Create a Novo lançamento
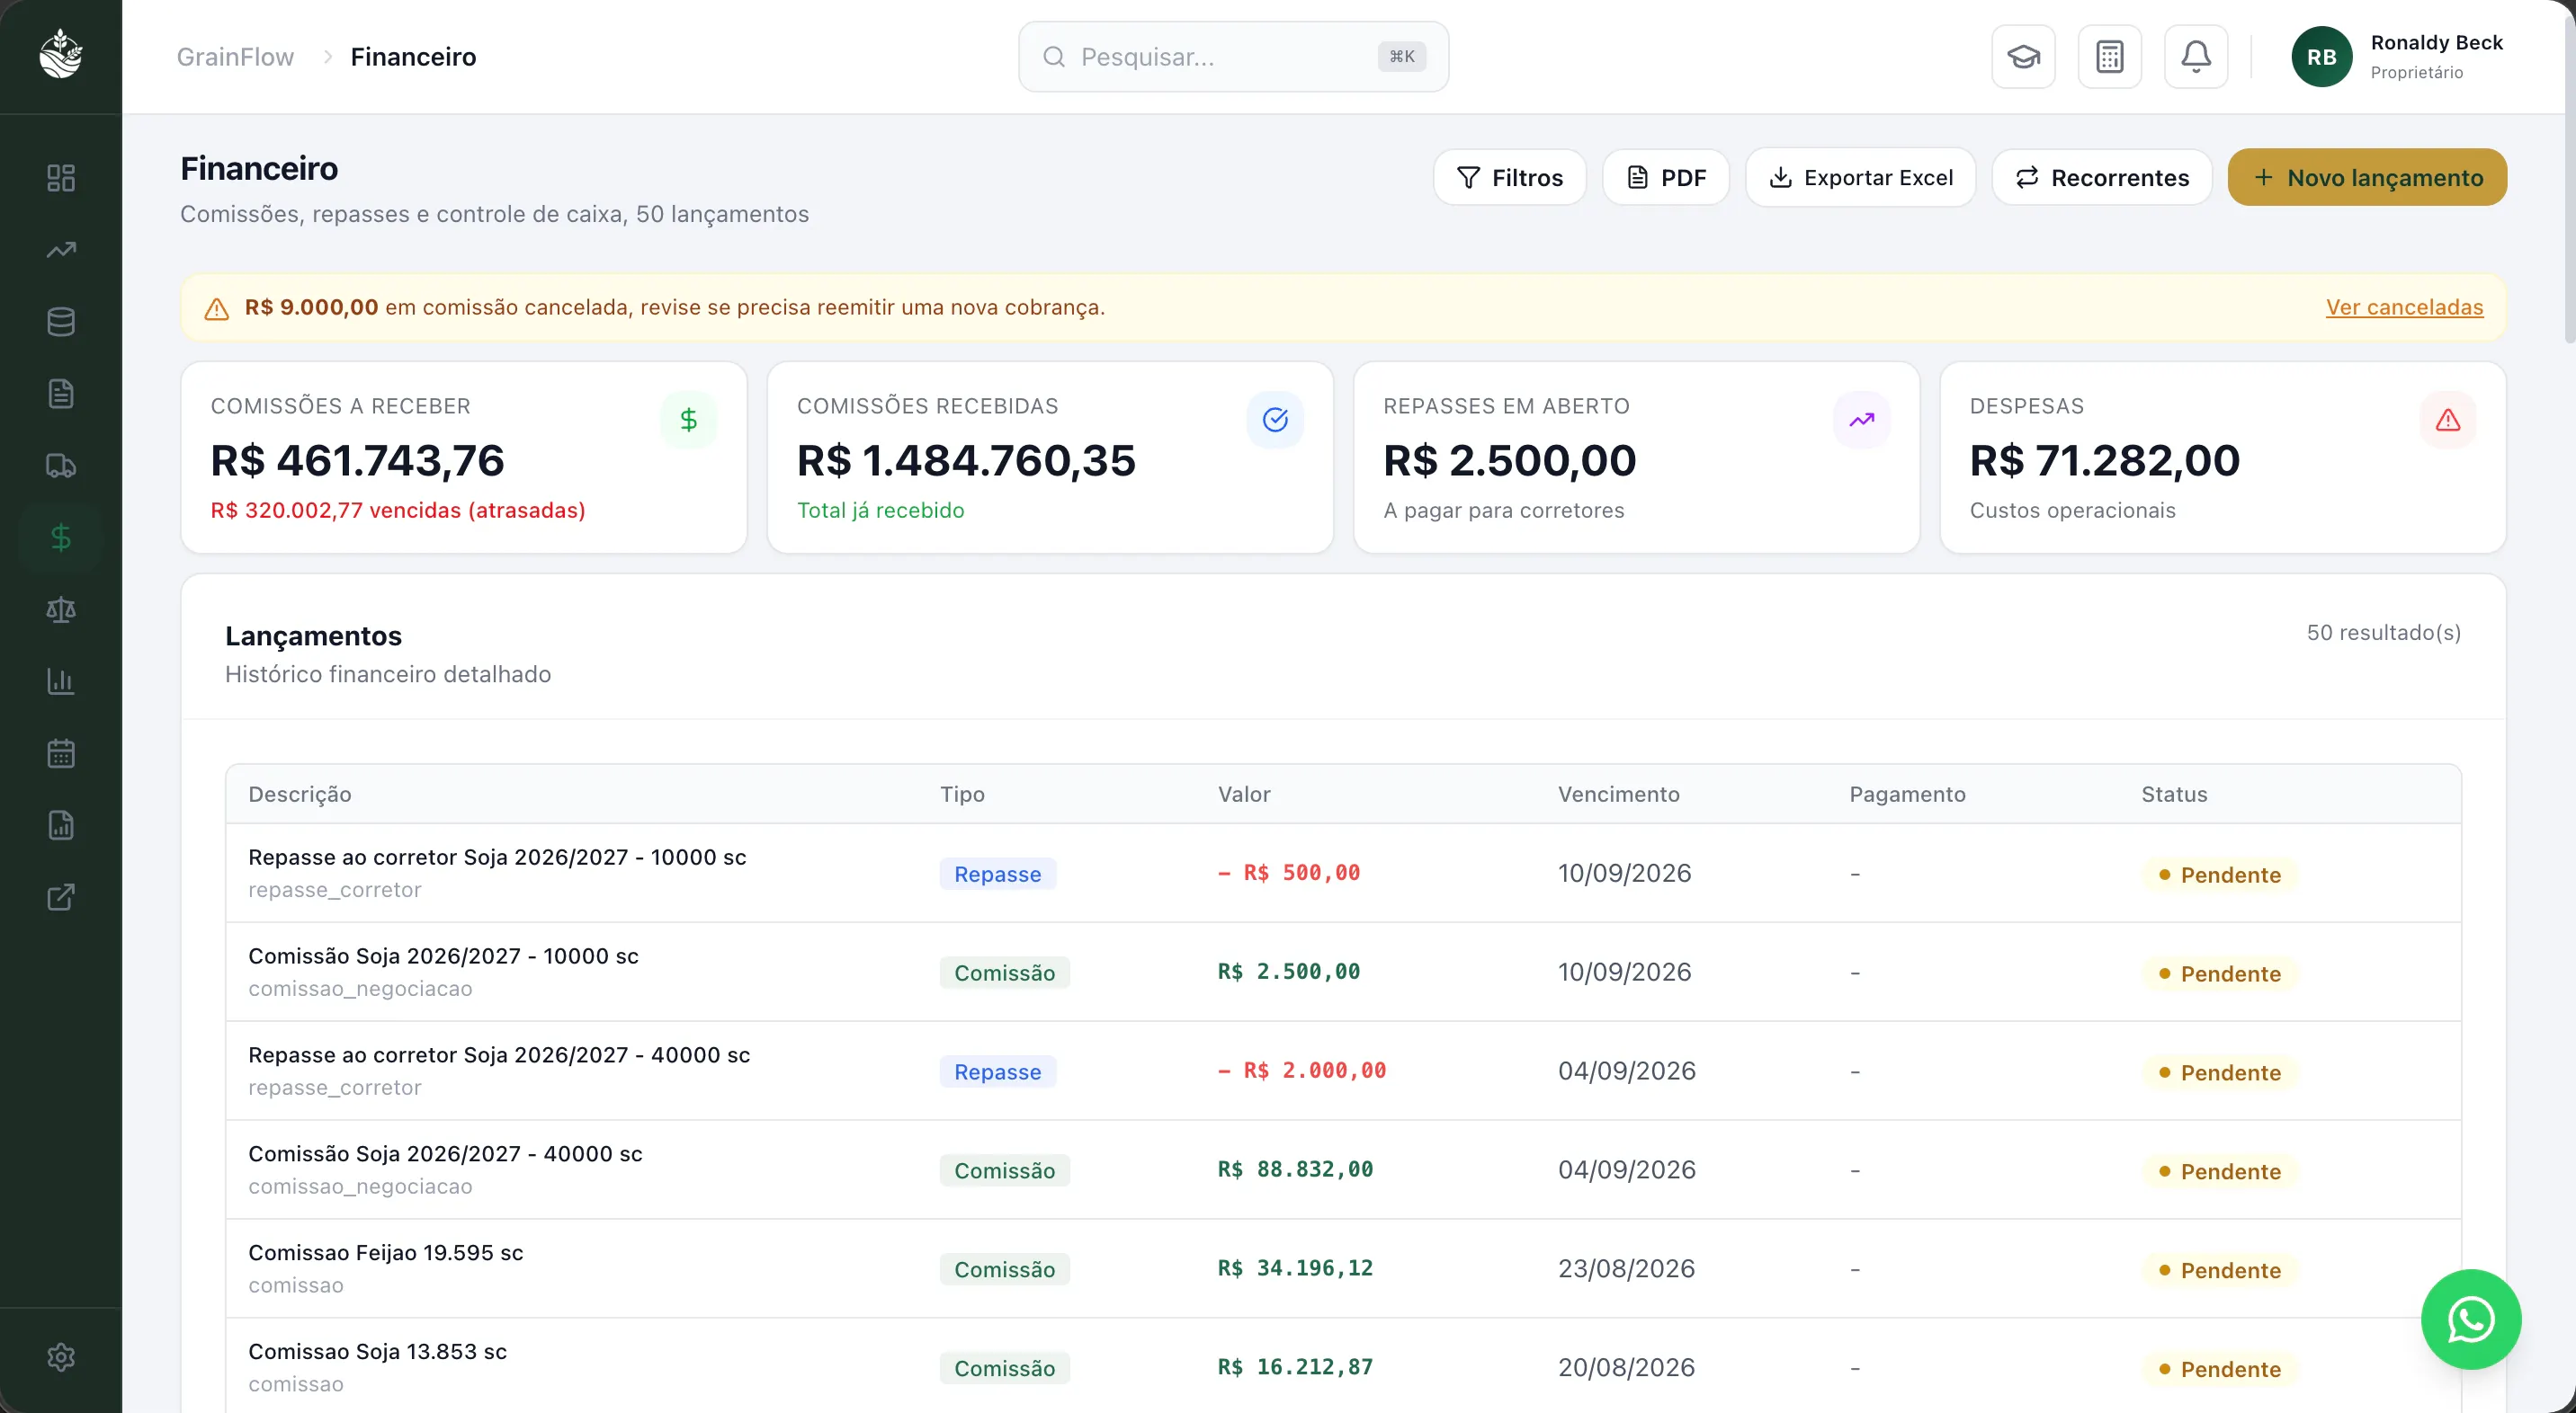Viewport: 2576px width, 1413px height. 2367,178
